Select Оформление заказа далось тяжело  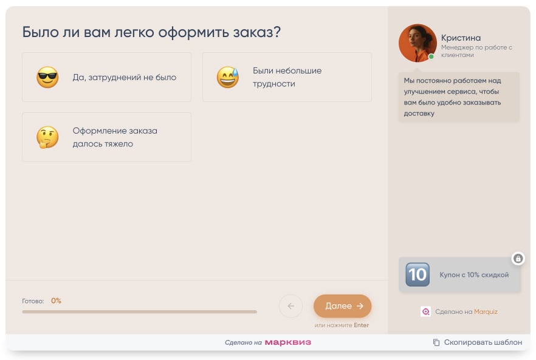pos(106,137)
